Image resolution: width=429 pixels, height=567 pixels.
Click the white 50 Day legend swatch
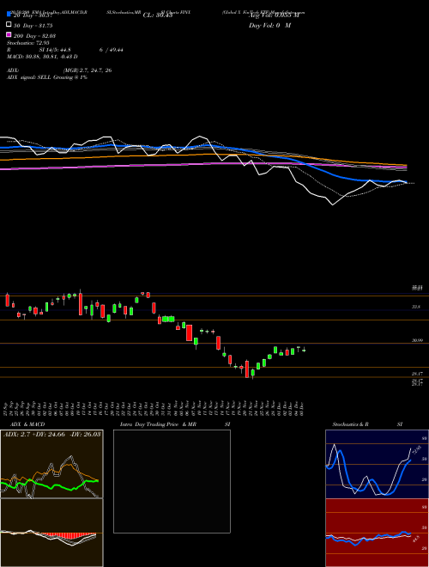pyautogui.click(x=9, y=25)
